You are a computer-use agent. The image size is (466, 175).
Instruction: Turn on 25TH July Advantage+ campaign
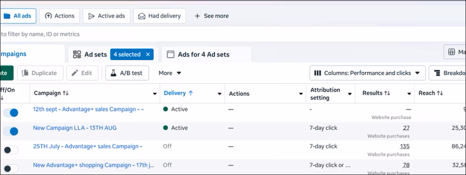[11, 150]
